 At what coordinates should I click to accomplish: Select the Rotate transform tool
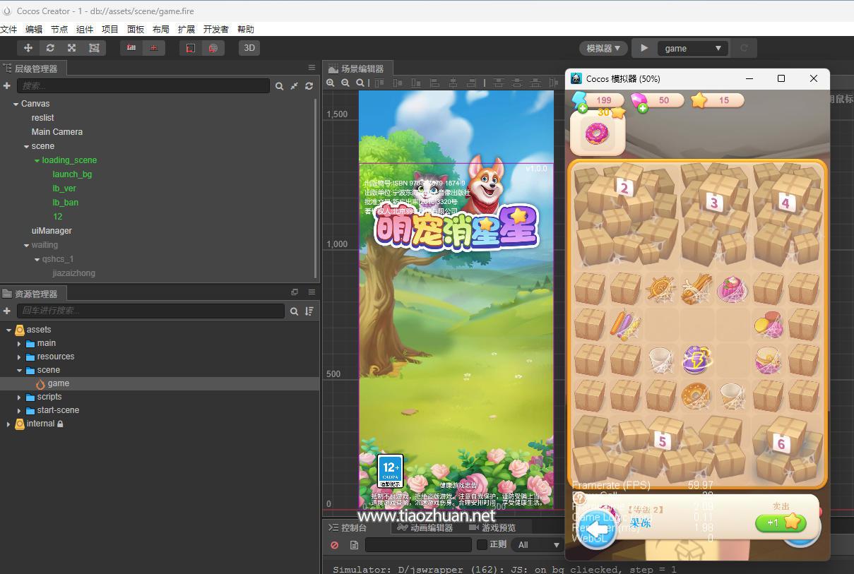coord(50,48)
